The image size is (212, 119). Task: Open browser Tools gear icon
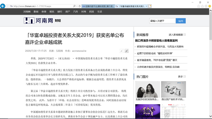(206, 6)
